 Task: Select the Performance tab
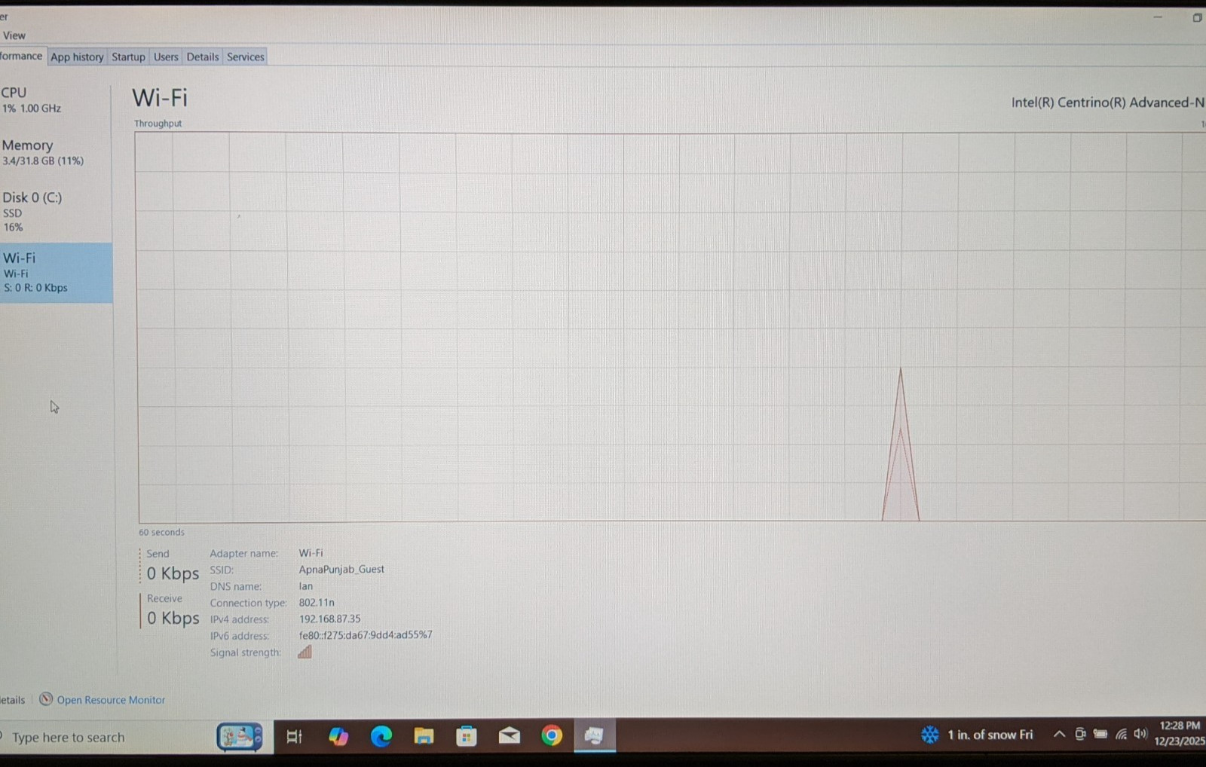(21, 56)
